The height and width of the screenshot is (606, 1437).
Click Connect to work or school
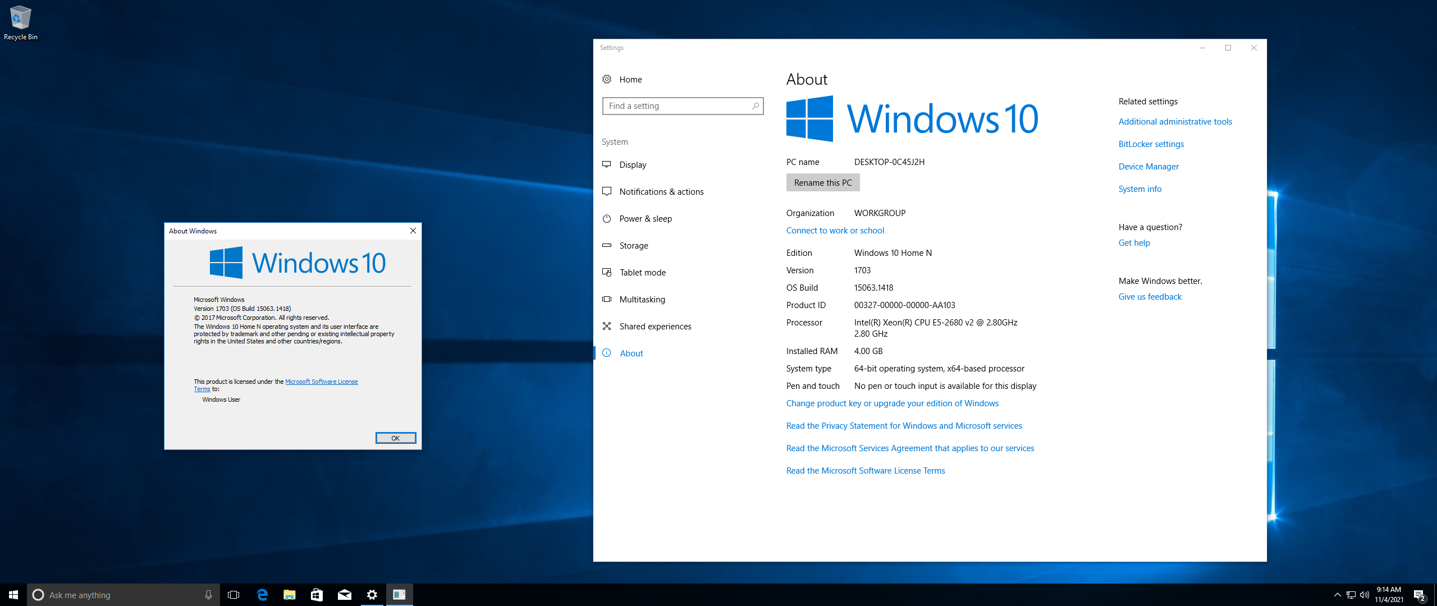coord(835,231)
